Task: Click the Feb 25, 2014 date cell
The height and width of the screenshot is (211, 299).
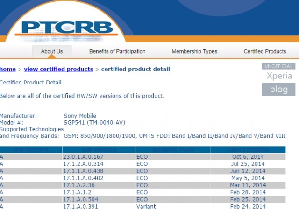Action: pos(248,200)
